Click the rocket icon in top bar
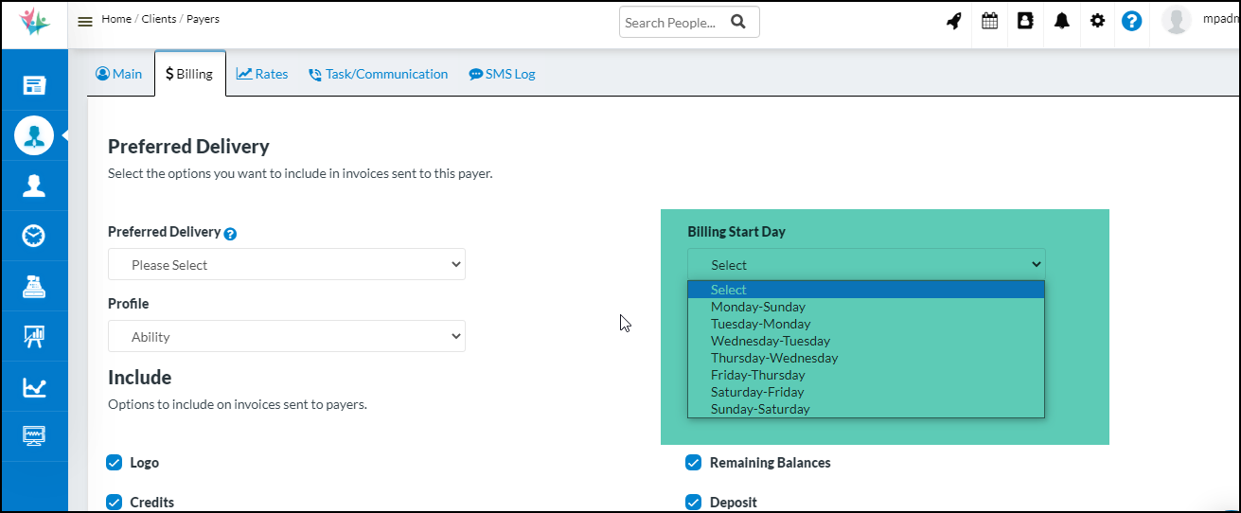 point(954,21)
